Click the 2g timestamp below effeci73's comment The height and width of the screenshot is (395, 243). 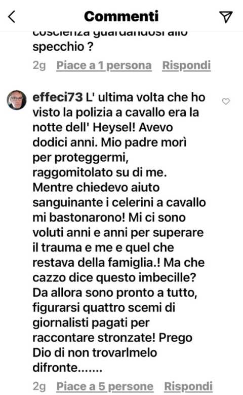click(x=39, y=386)
